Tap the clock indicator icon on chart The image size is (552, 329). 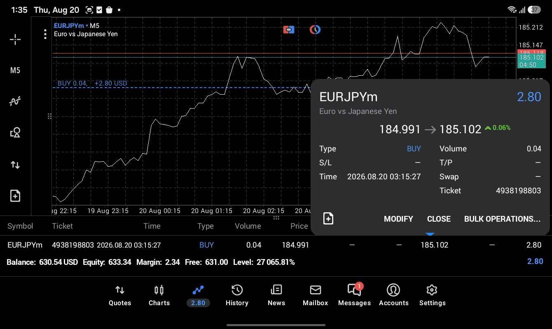pyautogui.click(x=315, y=30)
